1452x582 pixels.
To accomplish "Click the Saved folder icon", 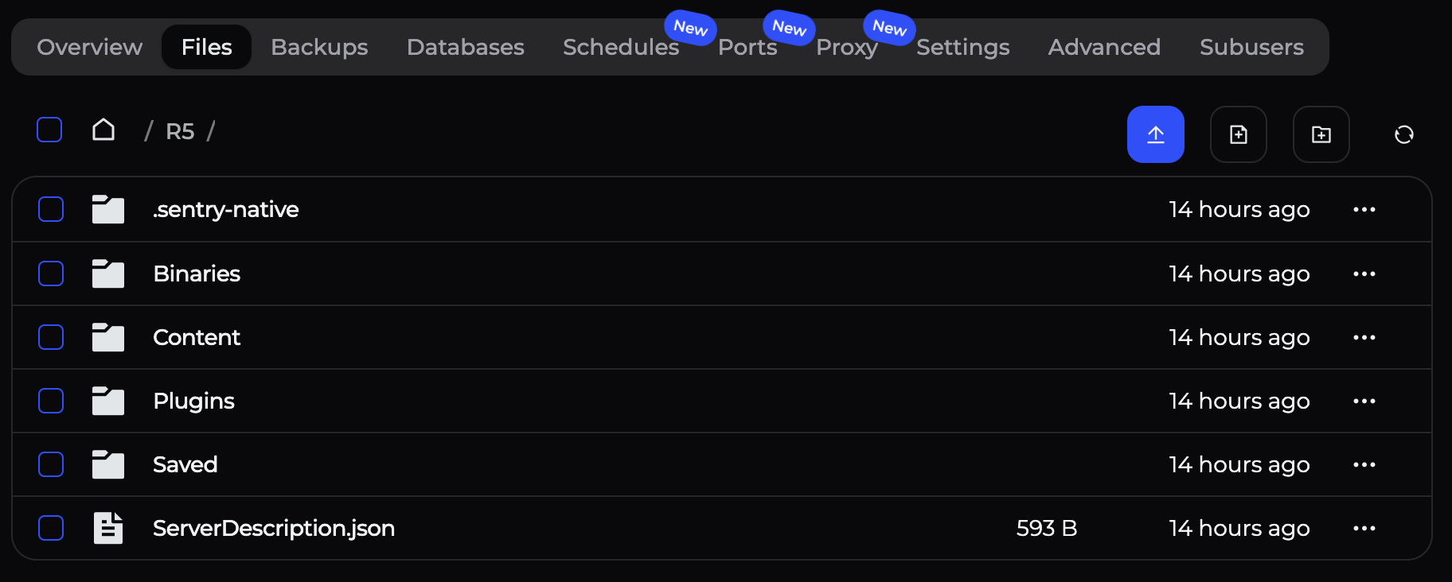I will [108, 464].
